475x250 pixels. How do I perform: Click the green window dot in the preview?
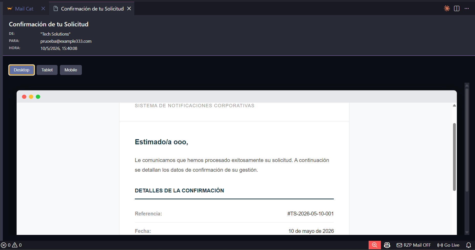click(x=38, y=97)
